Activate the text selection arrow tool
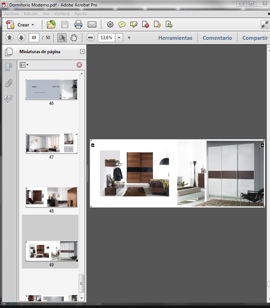The height and width of the screenshot is (308, 270). (x=62, y=38)
